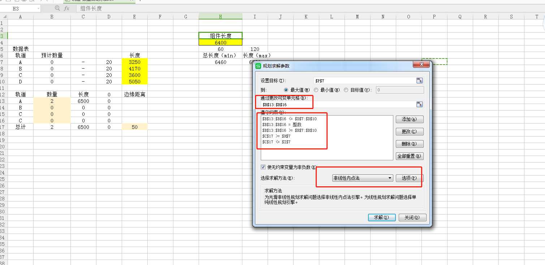Select constraint $B$13:$B$16 <= $D$7:$D$10

[x=289, y=119]
